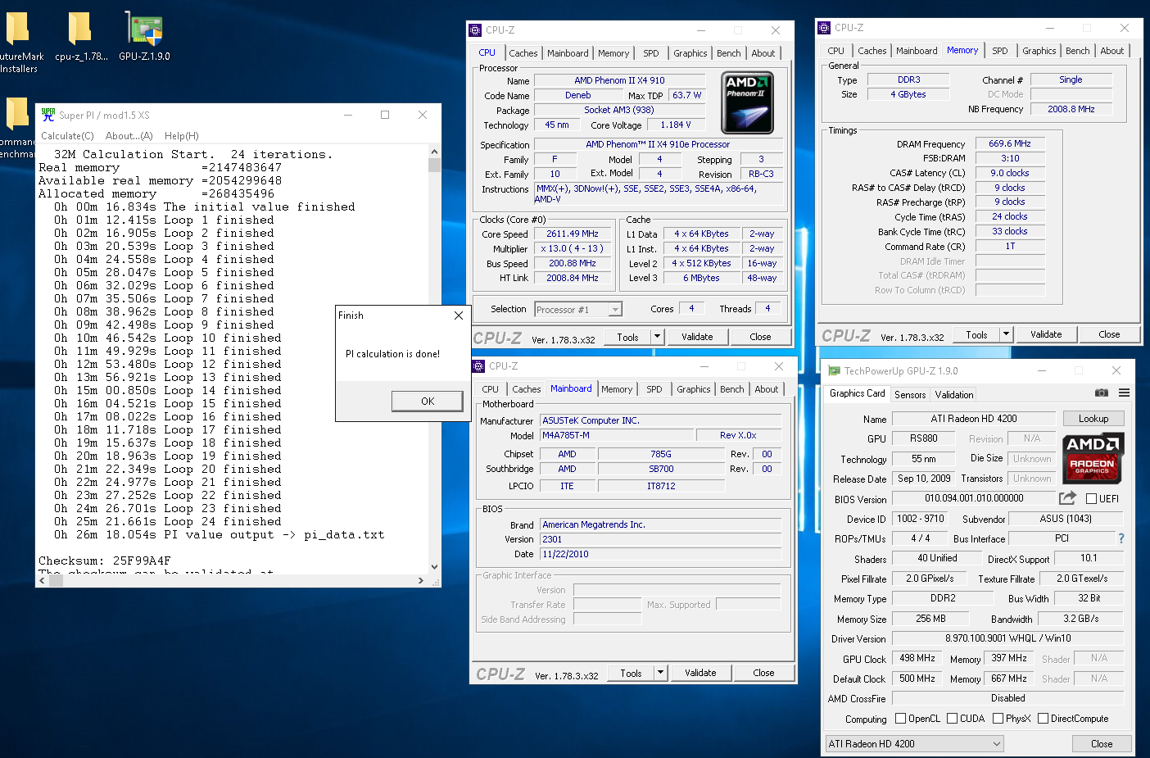Image resolution: width=1150 pixels, height=758 pixels.
Task: Open the GPU-Z hamburger menu
Action: (x=1125, y=393)
